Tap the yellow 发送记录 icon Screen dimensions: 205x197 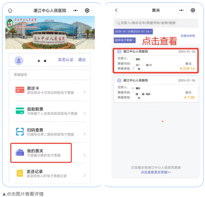[x=20, y=173]
